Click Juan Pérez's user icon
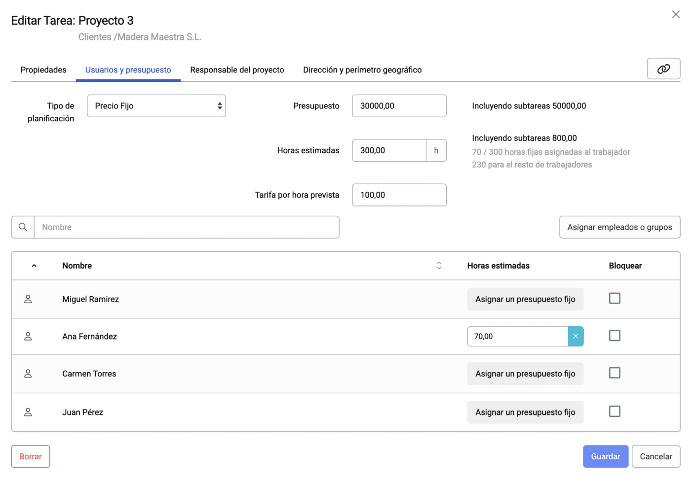Viewport: 691px width, 477px height. (28, 412)
